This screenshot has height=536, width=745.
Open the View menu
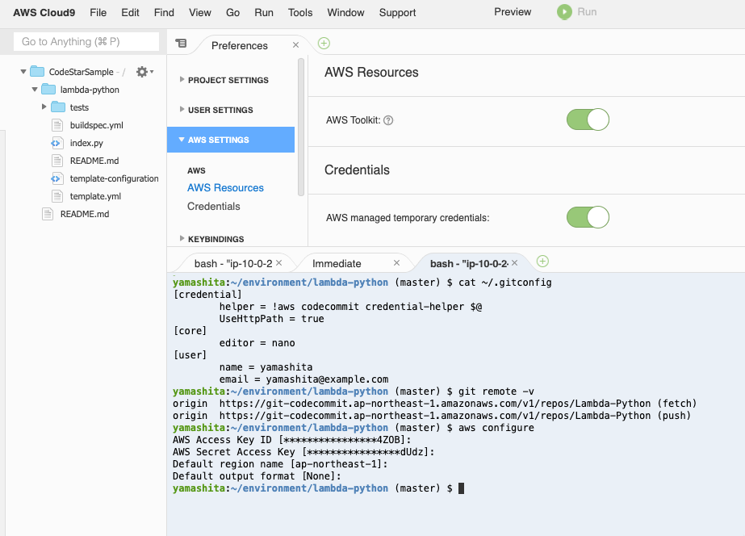coord(200,13)
